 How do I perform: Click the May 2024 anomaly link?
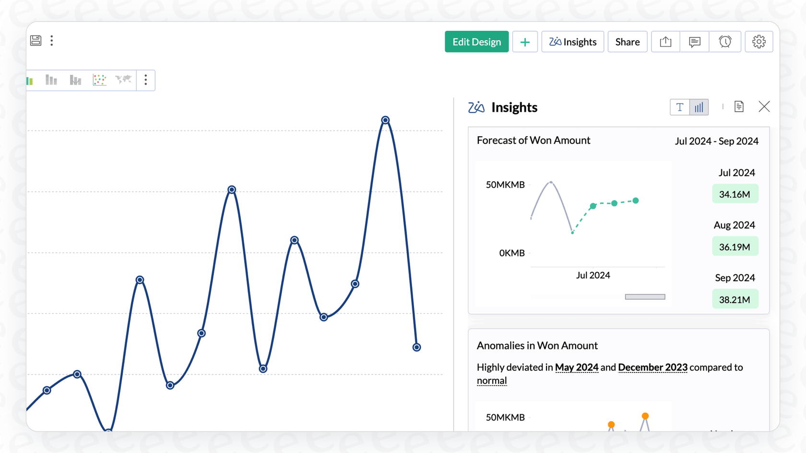click(x=577, y=367)
